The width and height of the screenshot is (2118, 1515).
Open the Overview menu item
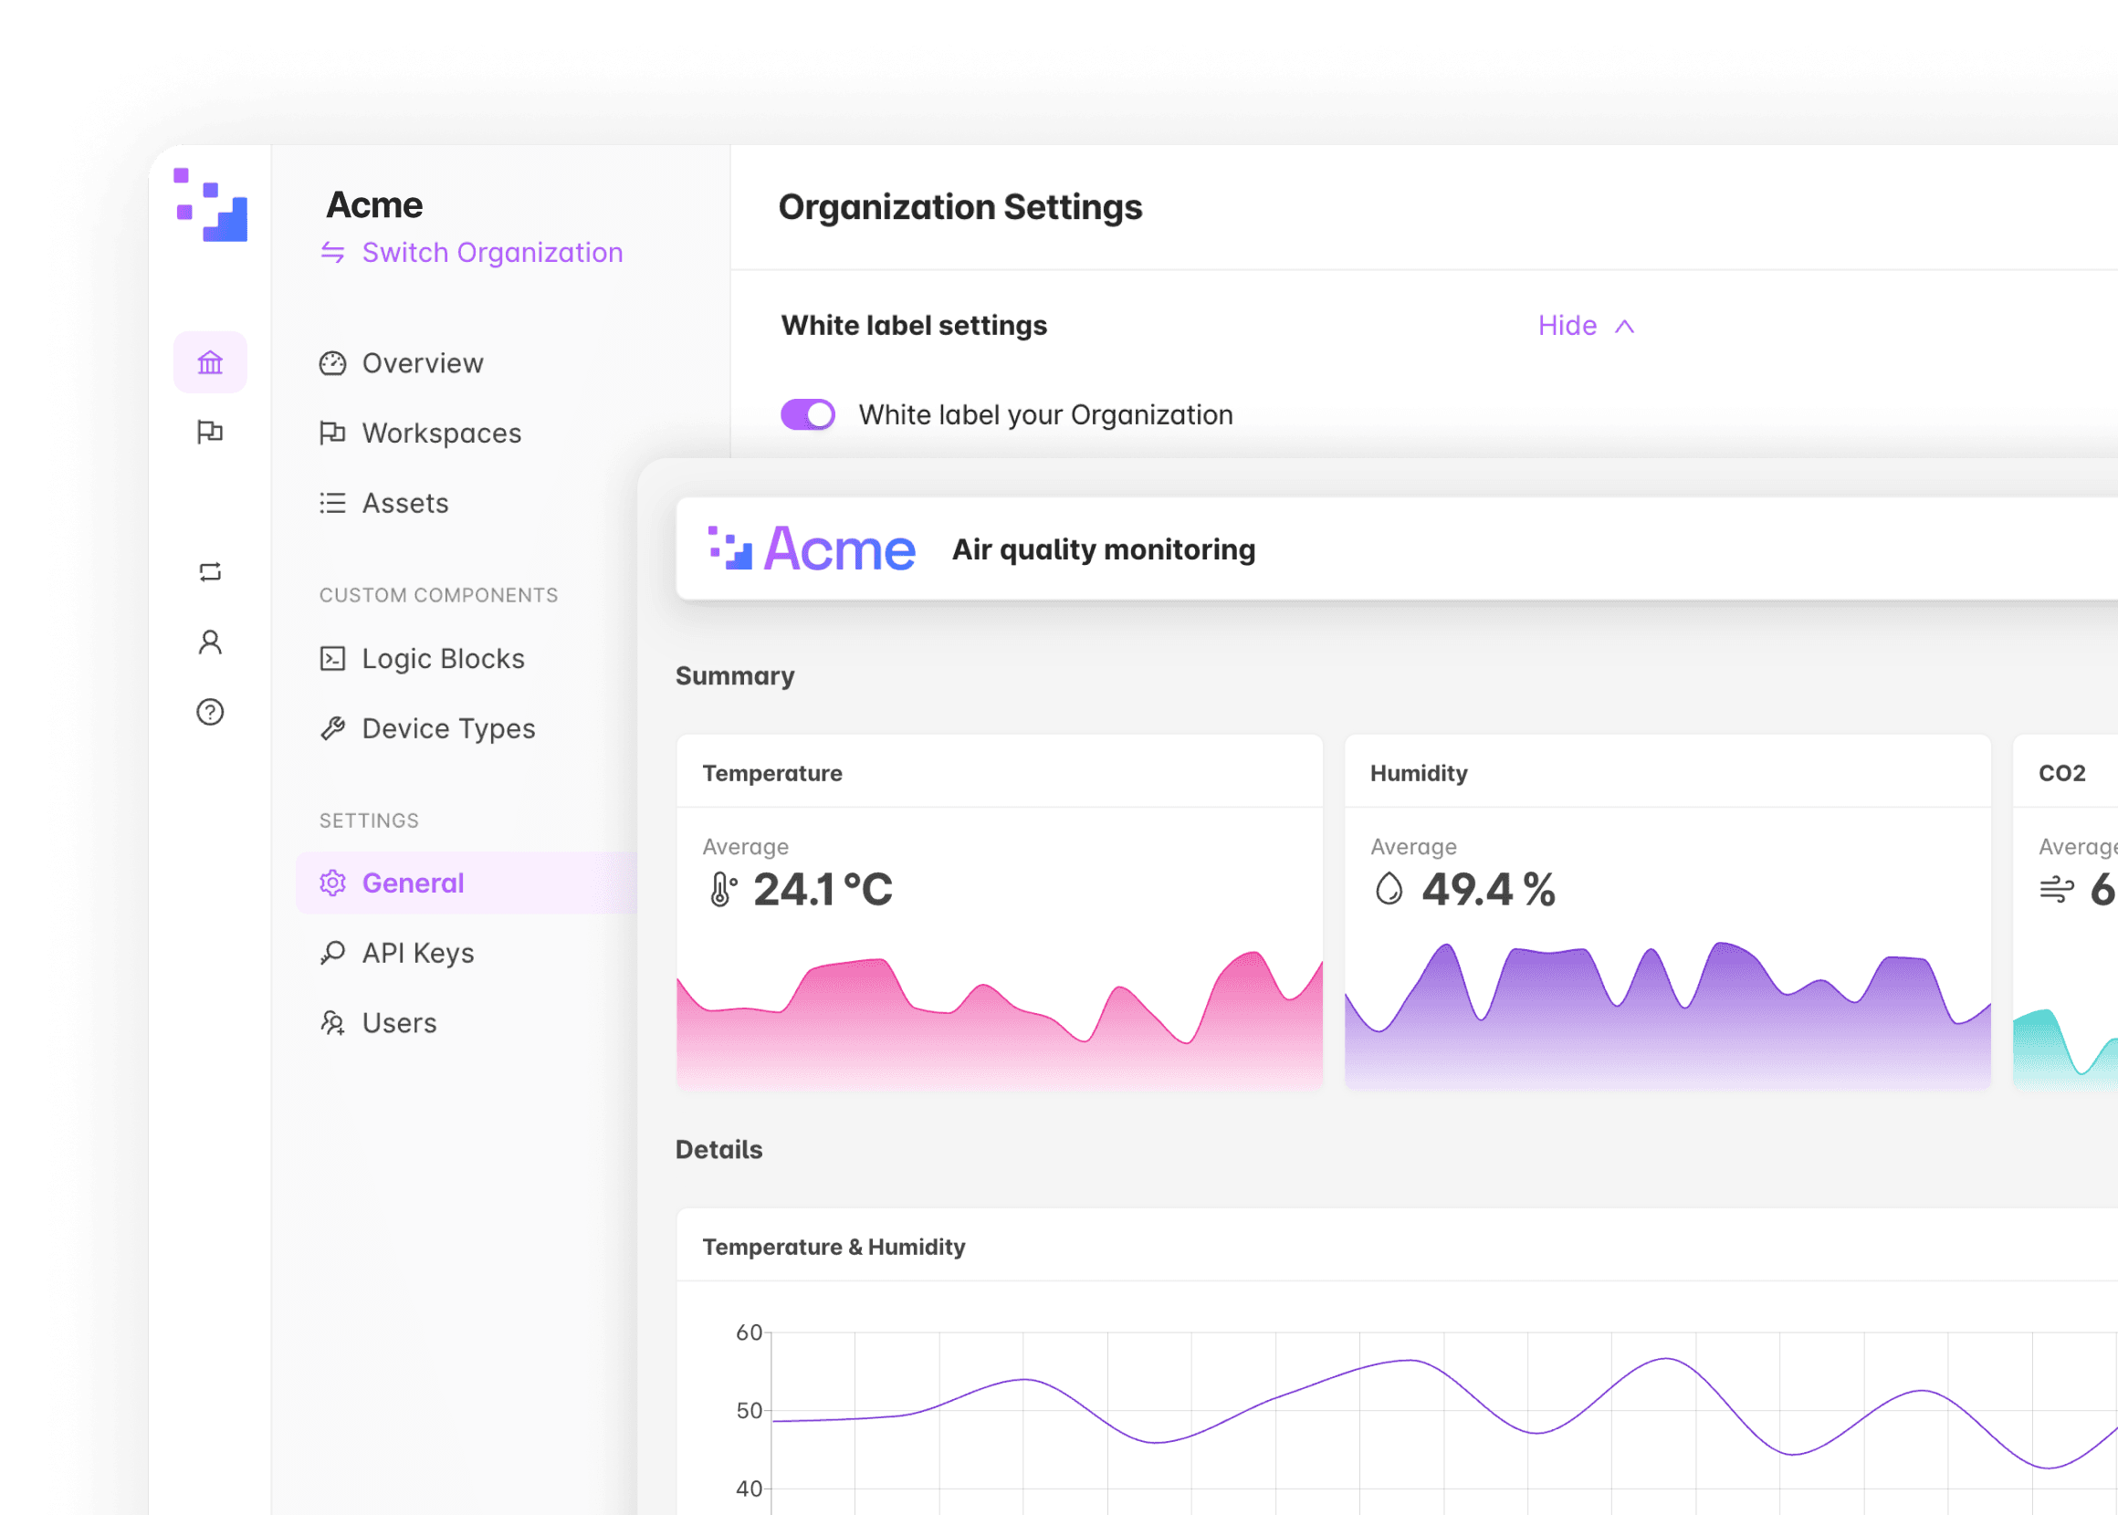(422, 363)
